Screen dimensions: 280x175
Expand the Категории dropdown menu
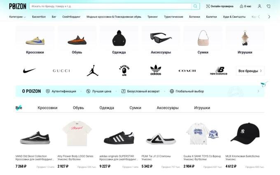pyautogui.click(x=17, y=17)
